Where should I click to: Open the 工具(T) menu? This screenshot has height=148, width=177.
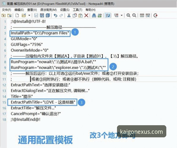78,10
